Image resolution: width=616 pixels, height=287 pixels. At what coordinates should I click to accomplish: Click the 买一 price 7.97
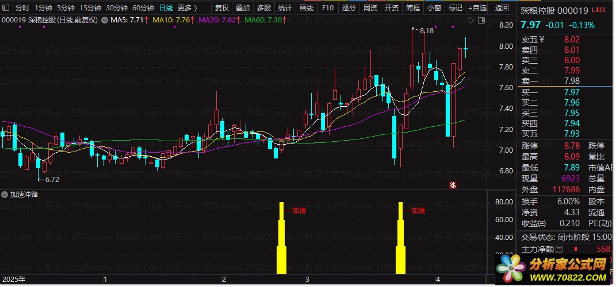[572, 92]
